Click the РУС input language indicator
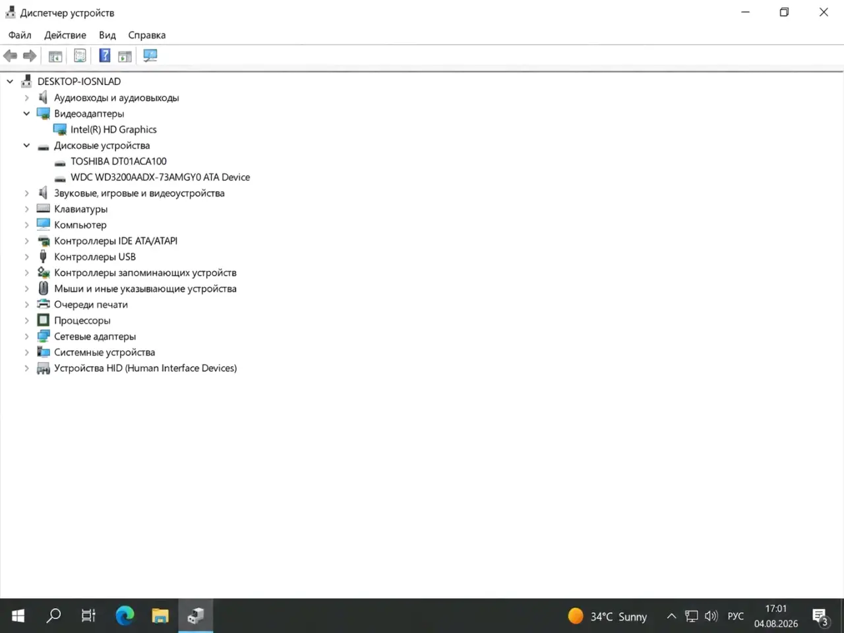844x633 pixels. [736, 616]
